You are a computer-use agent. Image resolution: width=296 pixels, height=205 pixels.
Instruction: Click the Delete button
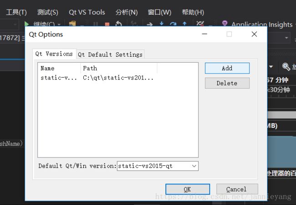[x=227, y=83]
